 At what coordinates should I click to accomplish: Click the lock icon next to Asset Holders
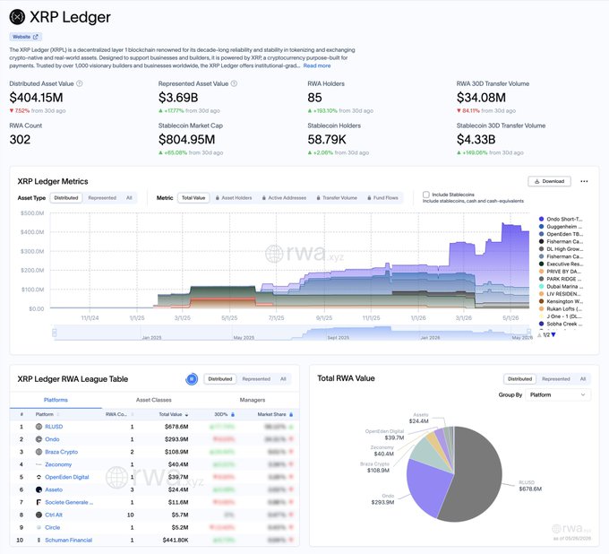click(218, 198)
